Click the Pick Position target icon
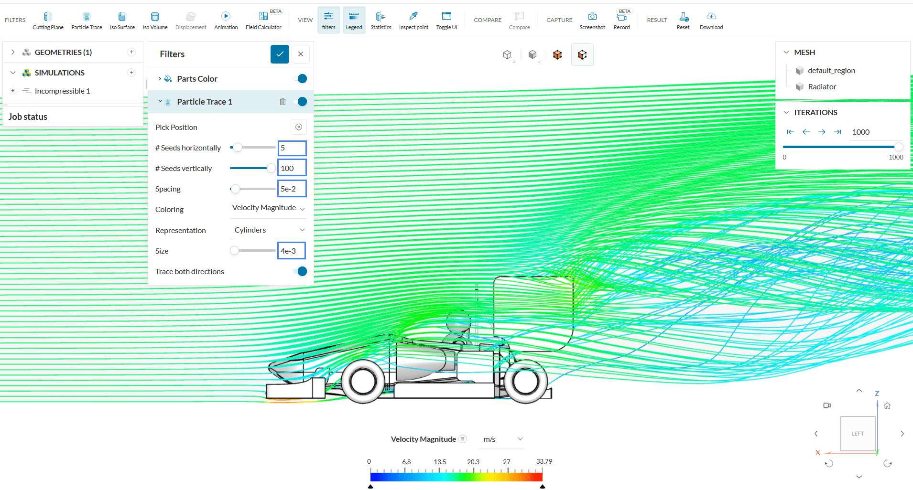Viewport: 913px width, 490px height. 298,127
